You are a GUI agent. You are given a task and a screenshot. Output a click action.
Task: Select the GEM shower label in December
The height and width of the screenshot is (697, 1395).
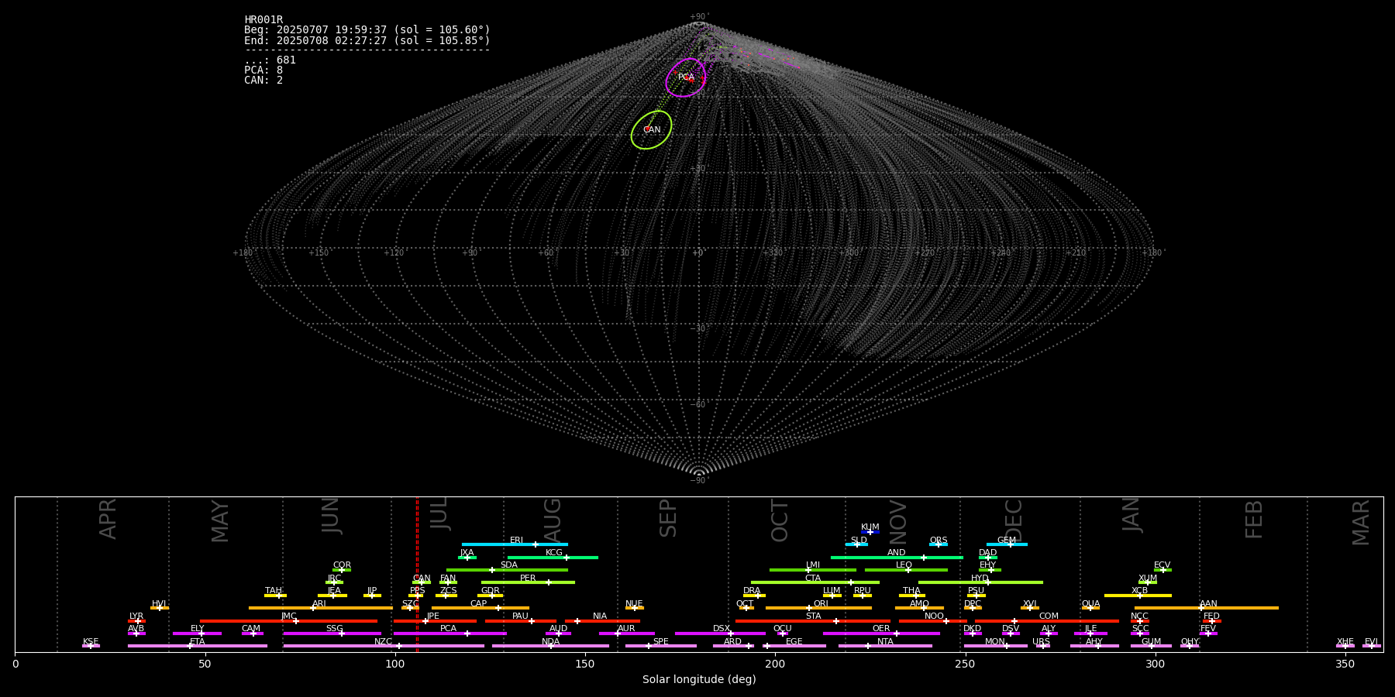pos(1007,541)
